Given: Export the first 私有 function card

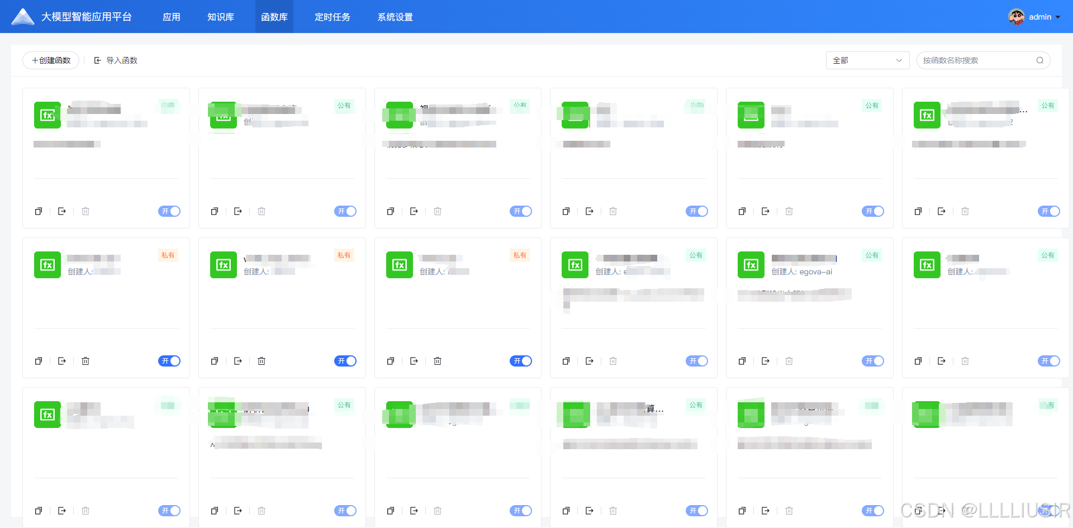Looking at the screenshot, I should tap(62, 361).
